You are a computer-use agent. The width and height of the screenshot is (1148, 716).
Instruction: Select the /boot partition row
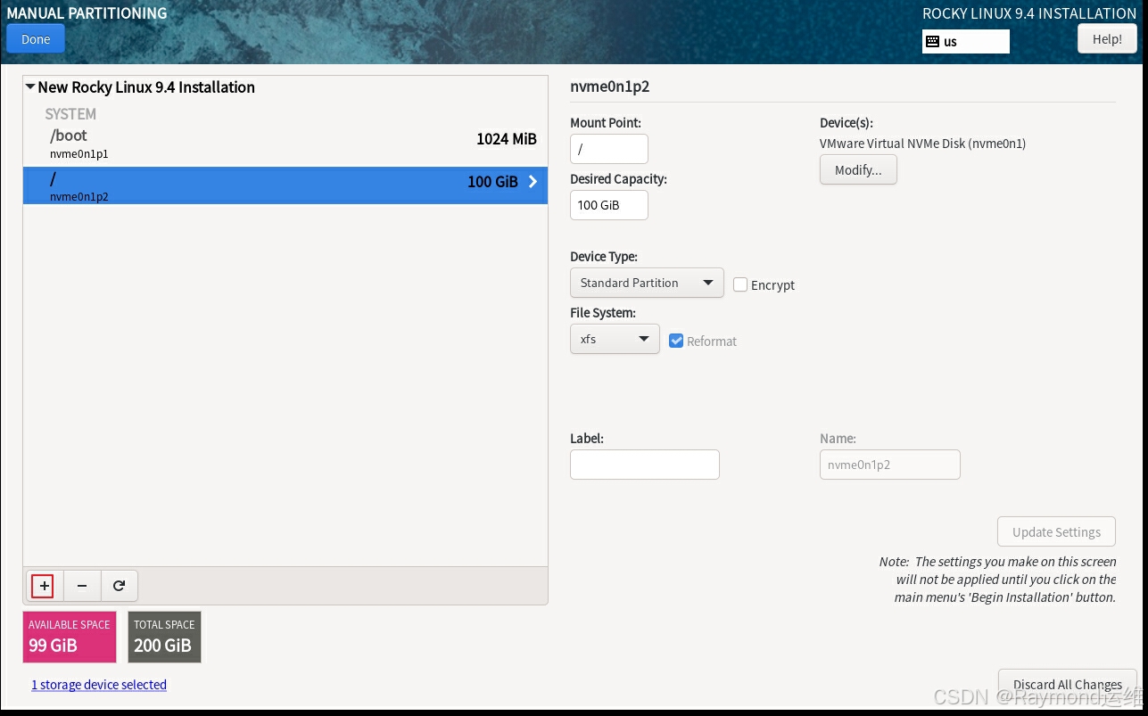(x=285, y=144)
